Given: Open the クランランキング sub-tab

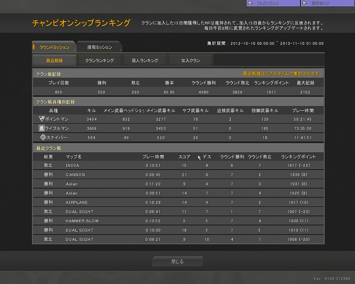Looking at the screenshot, I should coord(99,60).
